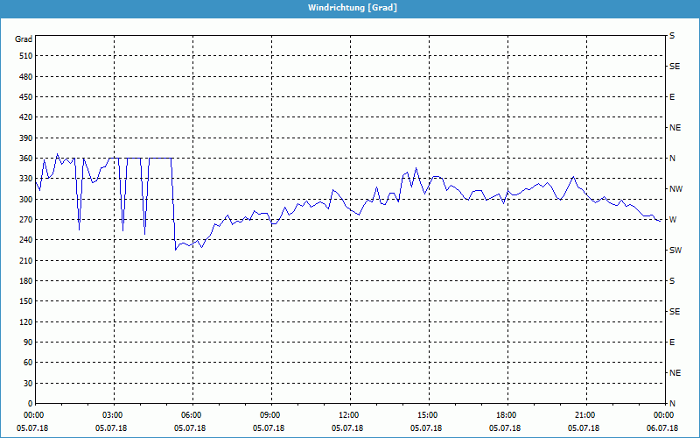Select the 06:00 time marker on the x-axis
Viewport: 700px width, 438px height.
(x=192, y=415)
